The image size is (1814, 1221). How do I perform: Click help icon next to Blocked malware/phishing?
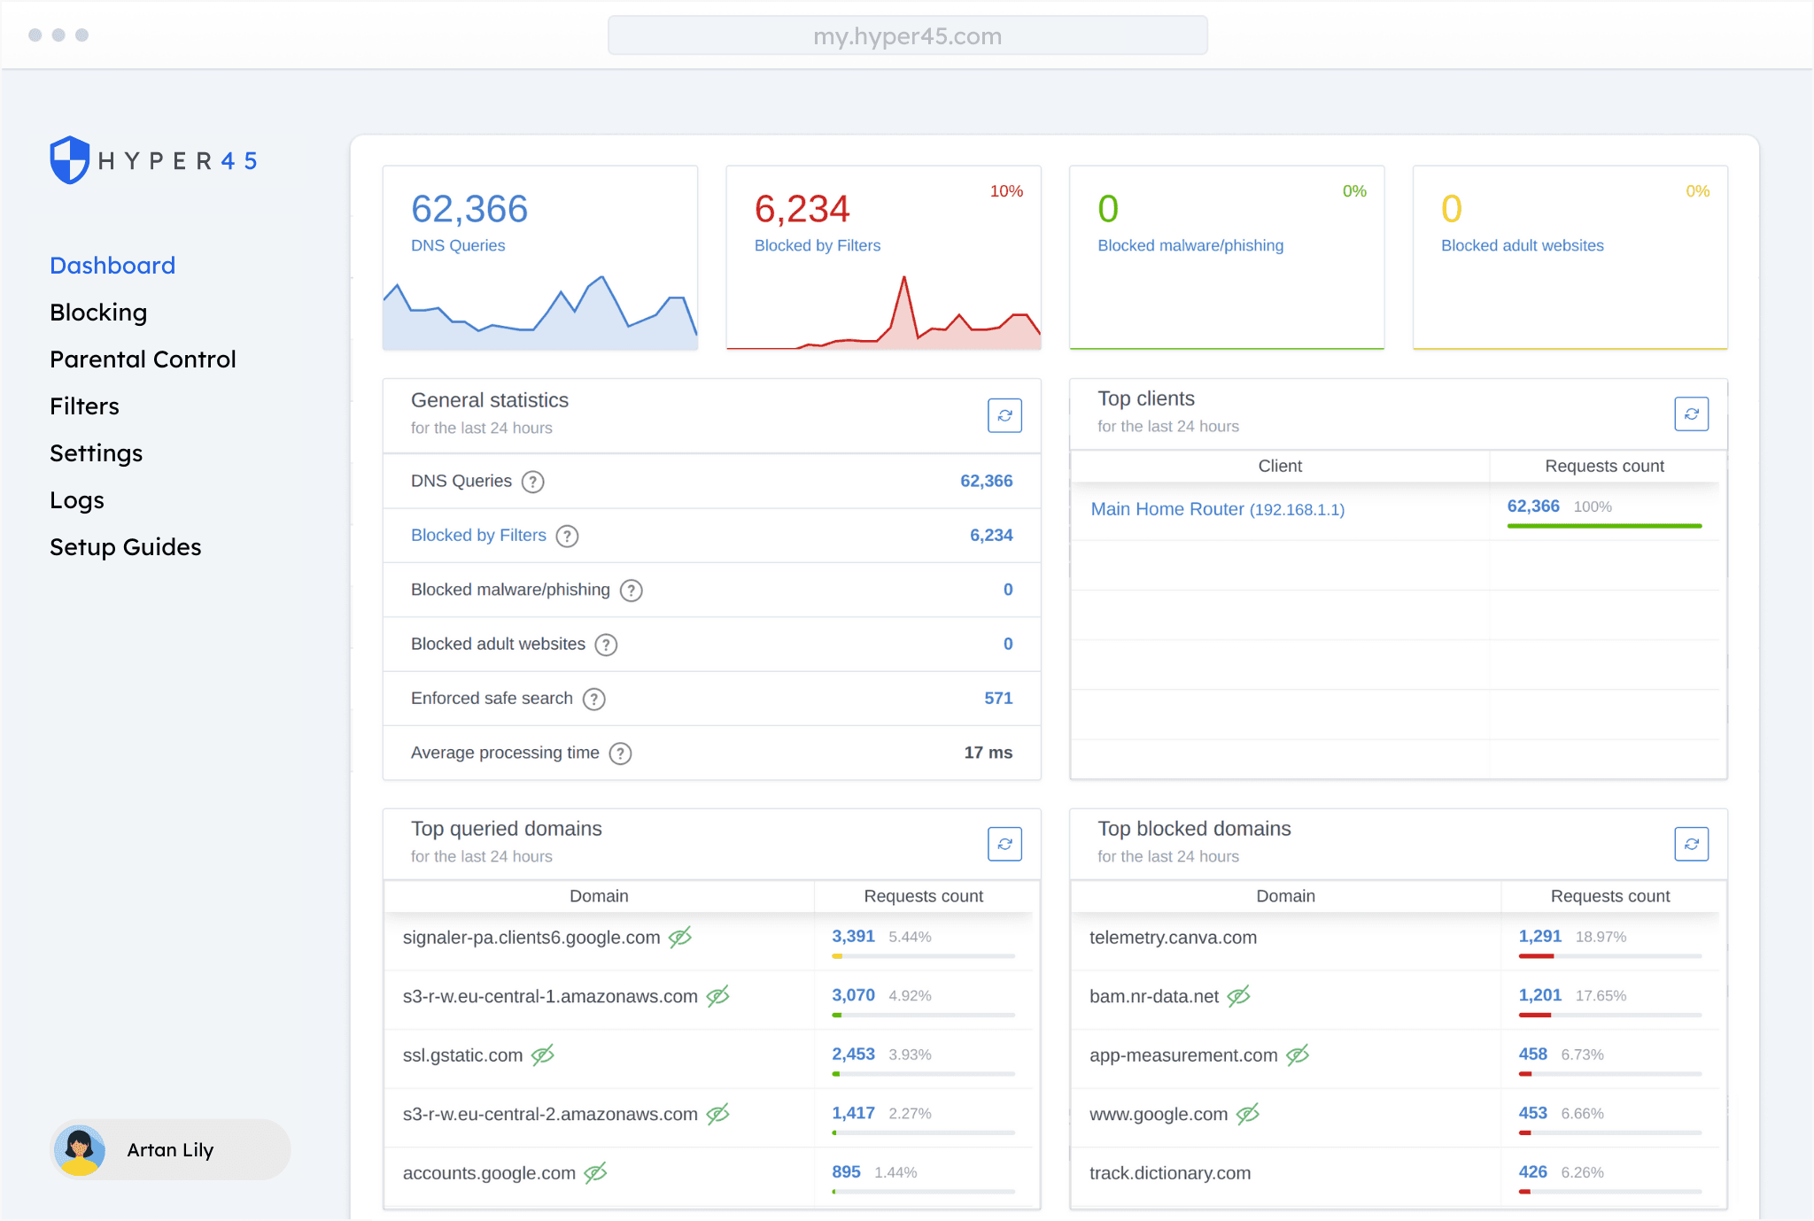click(631, 591)
